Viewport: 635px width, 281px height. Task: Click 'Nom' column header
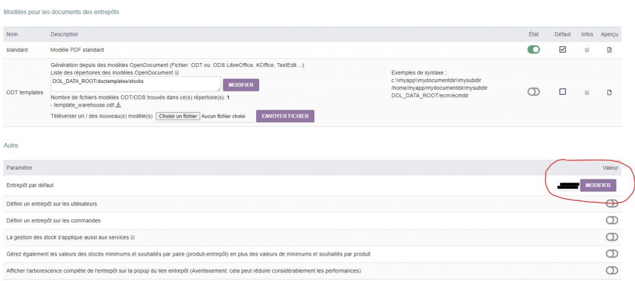[12, 35]
